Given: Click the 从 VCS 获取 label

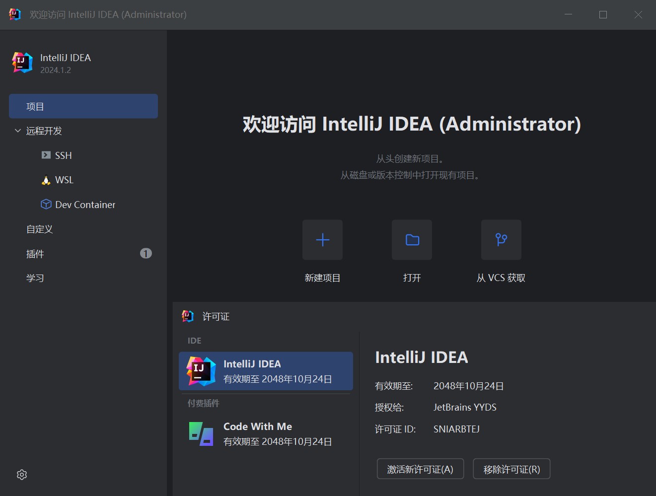Looking at the screenshot, I should click(x=501, y=278).
